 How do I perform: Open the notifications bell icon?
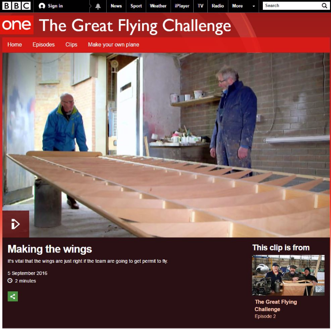click(x=98, y=6)
